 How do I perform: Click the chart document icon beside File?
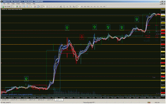pos(2,4)
